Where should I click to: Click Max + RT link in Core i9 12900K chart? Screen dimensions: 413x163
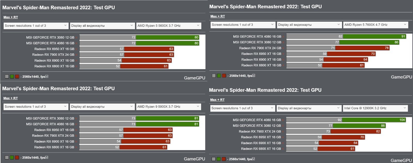217,100
